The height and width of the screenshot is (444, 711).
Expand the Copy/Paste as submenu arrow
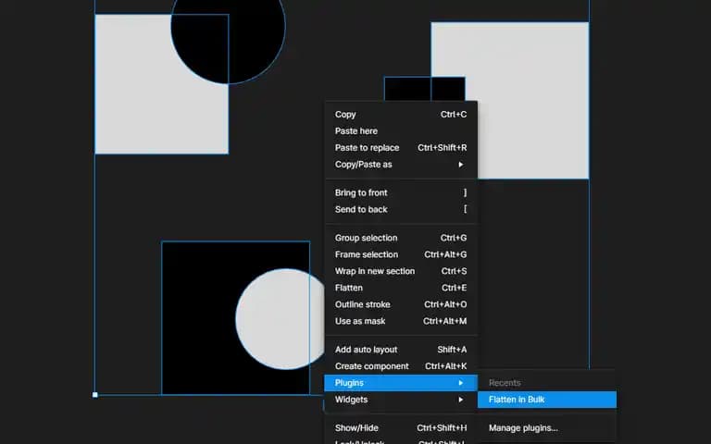click(461, 165)
